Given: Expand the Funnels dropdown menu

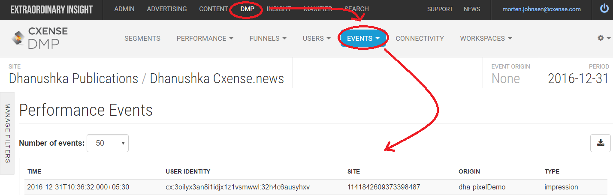Looking at the screenshot, I should [268, 38].
